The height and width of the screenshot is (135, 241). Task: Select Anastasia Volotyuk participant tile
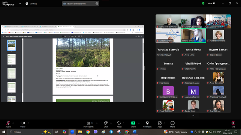coord(218,92)
